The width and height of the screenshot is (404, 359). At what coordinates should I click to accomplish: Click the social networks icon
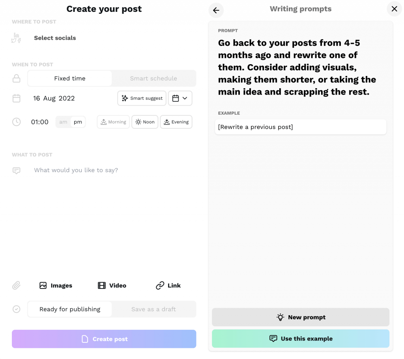coord(16,38)
